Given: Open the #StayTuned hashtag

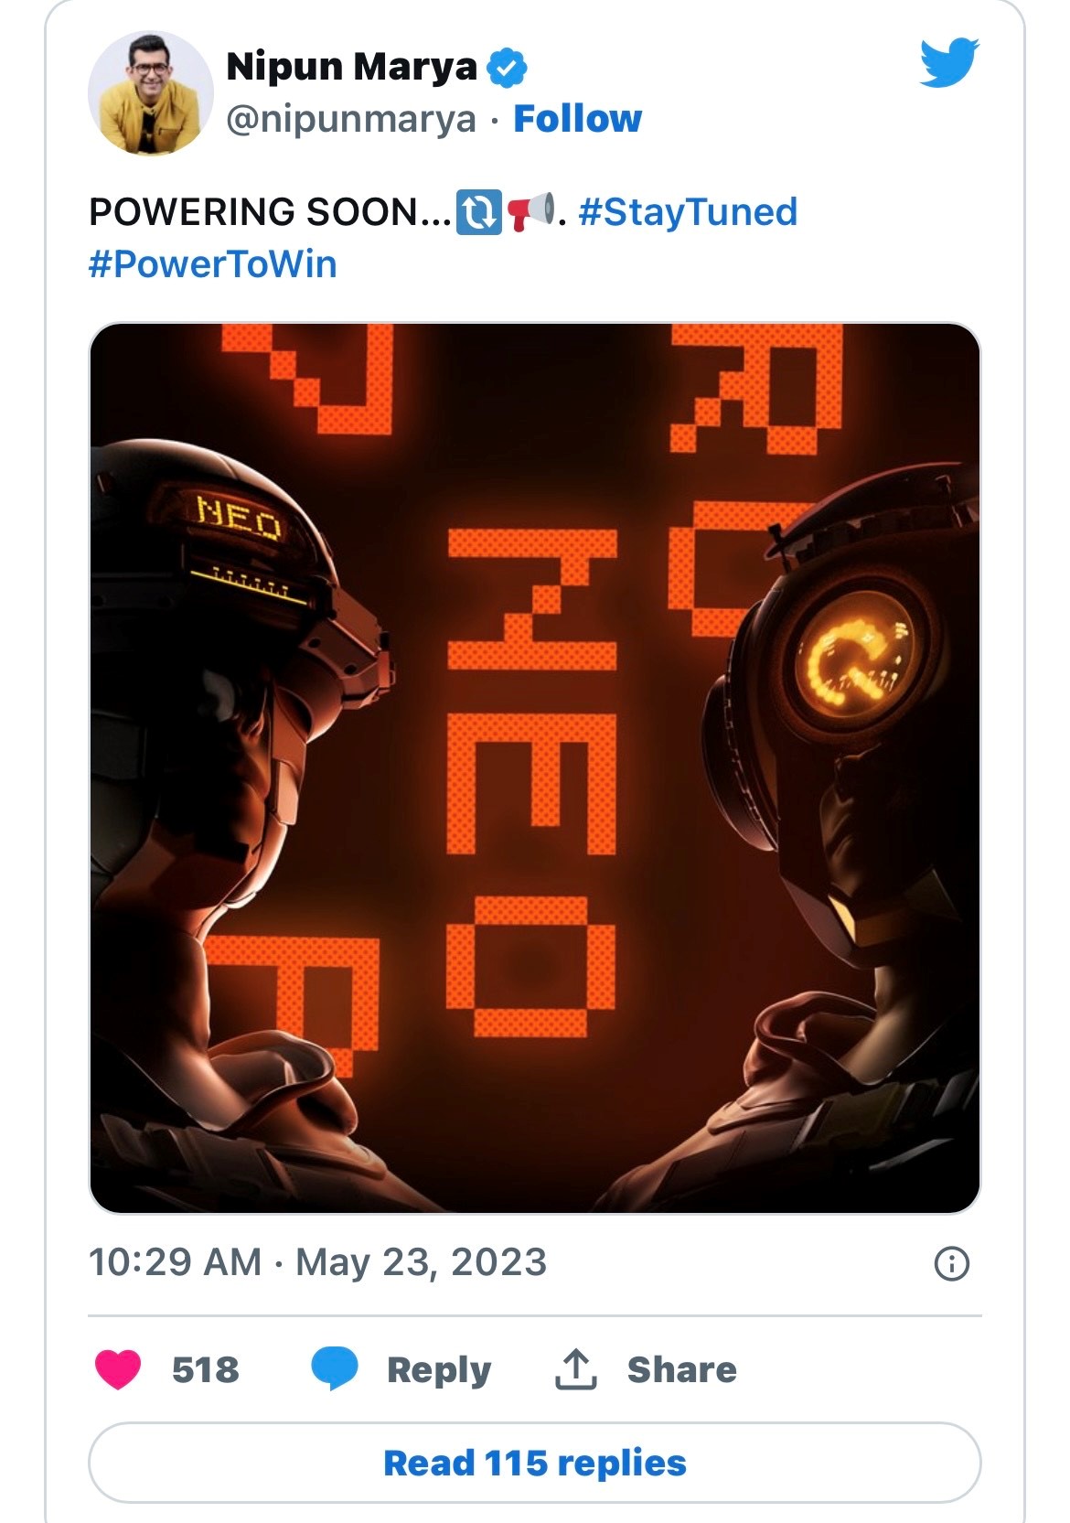Looking at the screenshot, I should click(x=688, y=211).
